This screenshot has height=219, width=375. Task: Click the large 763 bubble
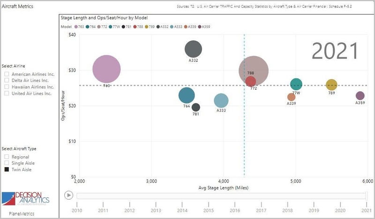click(107, 70)
